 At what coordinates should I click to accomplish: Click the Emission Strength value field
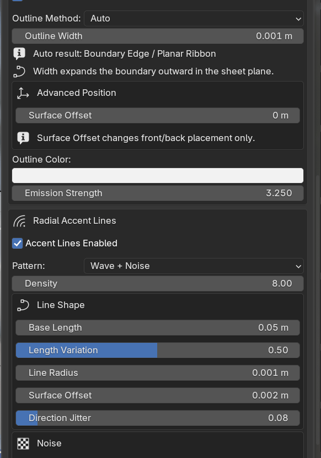point(158,193)
